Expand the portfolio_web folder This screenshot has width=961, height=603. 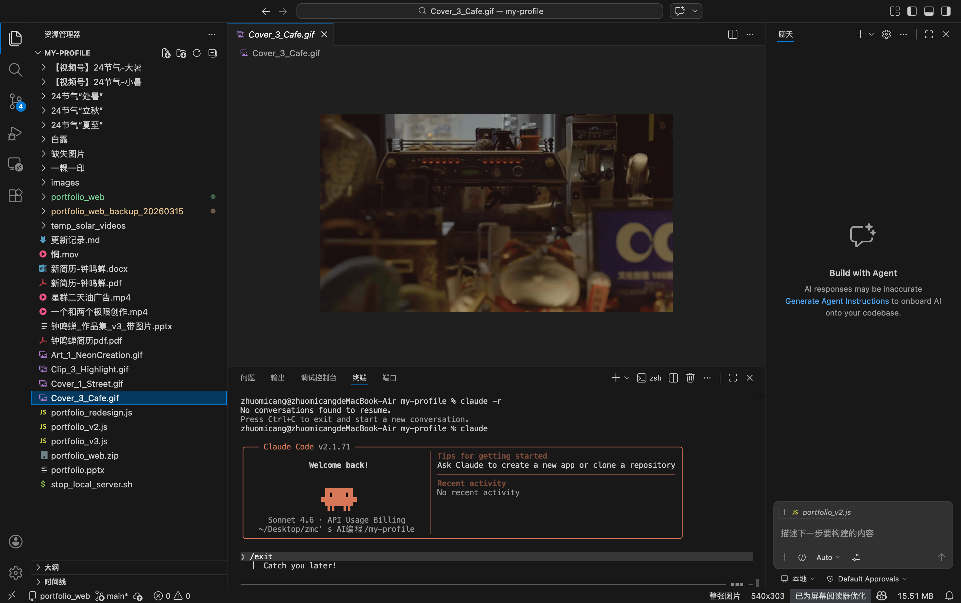click(x=77, y=197)
